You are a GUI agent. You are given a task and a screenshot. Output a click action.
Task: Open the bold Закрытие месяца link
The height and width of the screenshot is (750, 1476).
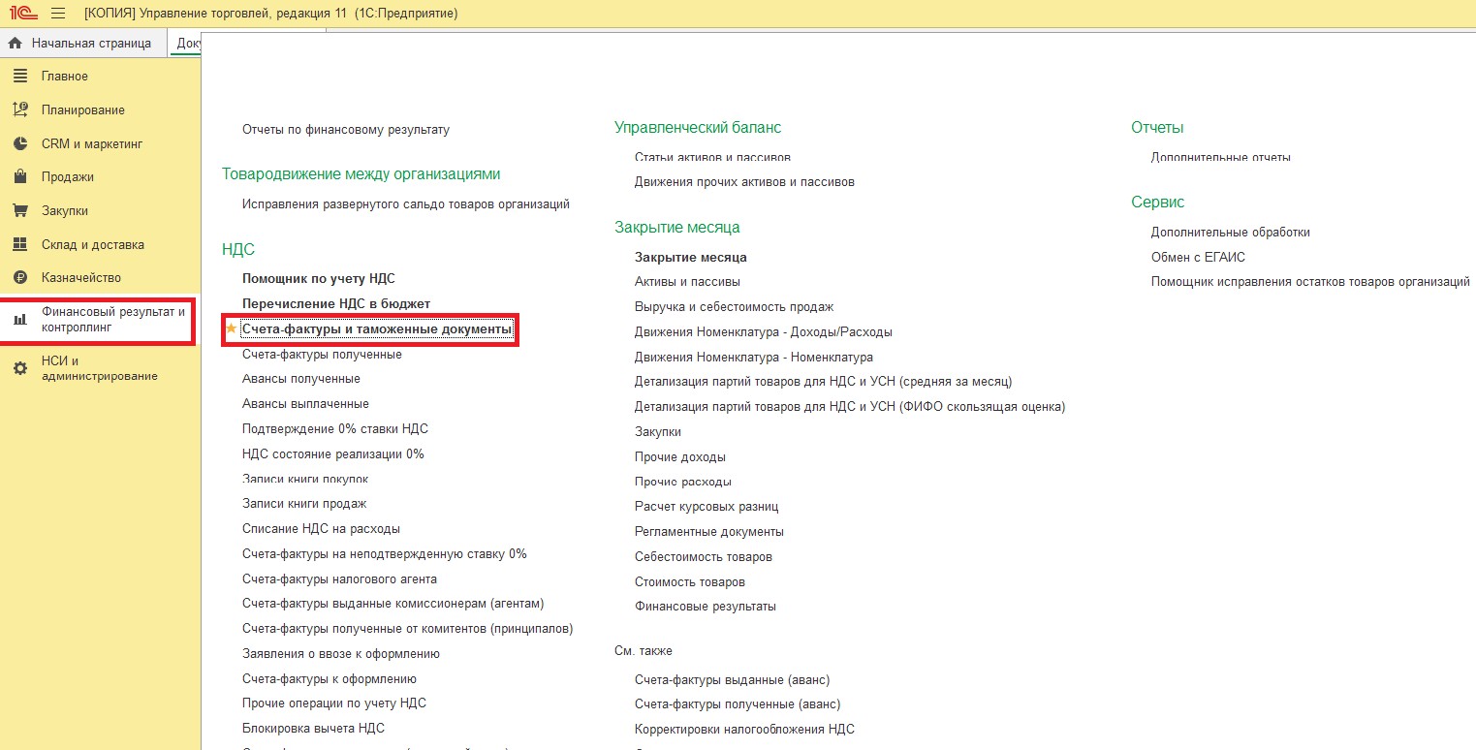[691, 257]
